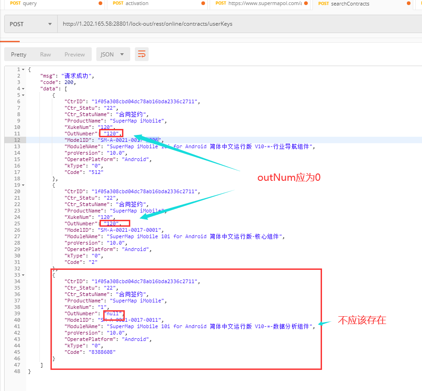Switch to the searchContracts tab
Image resolution: width=422 pixels, height=391 pixels.
[x=358, y=3]
